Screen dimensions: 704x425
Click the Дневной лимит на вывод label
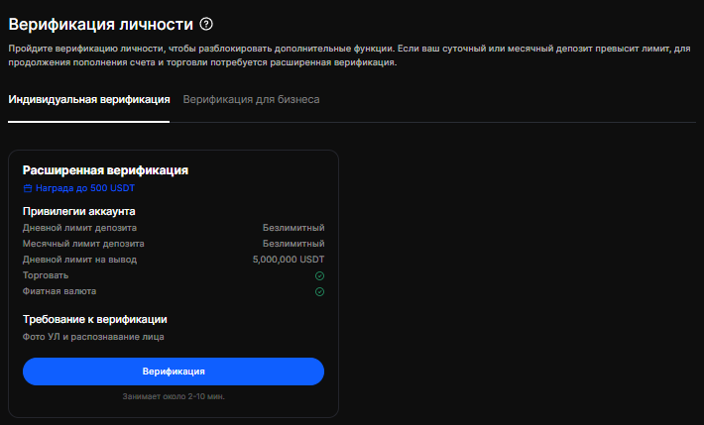click(x=79, y=260)
